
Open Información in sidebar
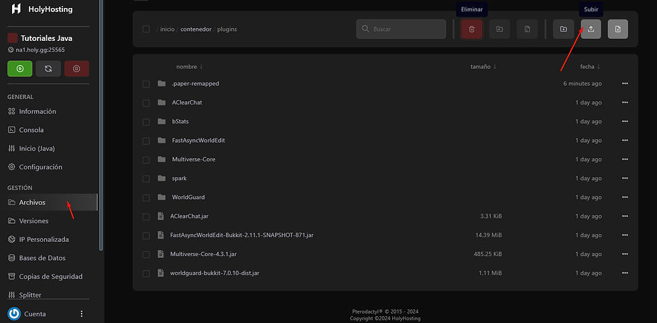(x=38, y=111)
